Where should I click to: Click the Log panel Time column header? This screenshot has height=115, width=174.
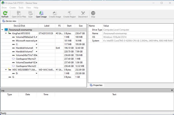[46, 94]
